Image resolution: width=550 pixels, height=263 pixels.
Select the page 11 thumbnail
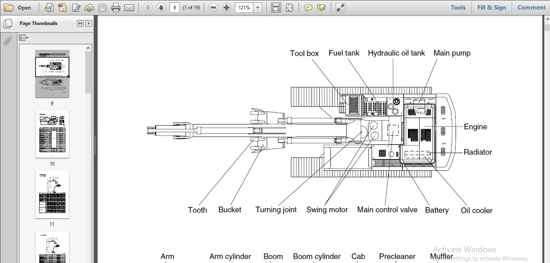52,195
